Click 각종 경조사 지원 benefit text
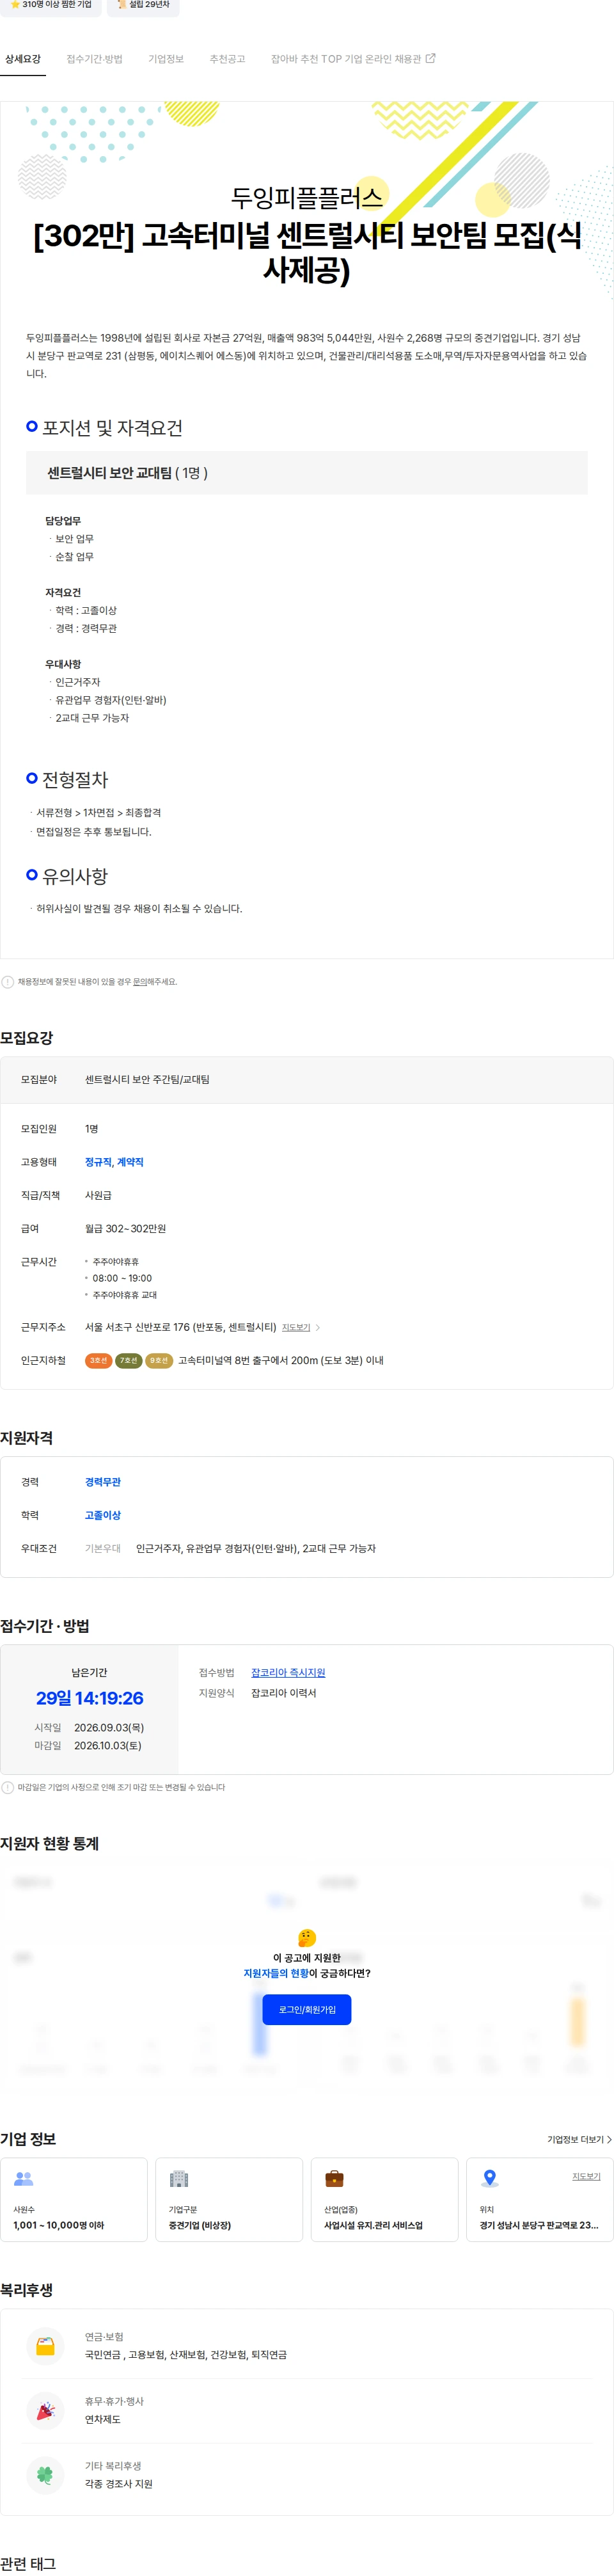 coord(119,2483)
